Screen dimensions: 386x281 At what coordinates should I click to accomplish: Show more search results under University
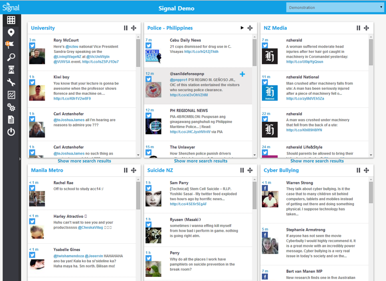pyautogui.click(x=84, y=161)
